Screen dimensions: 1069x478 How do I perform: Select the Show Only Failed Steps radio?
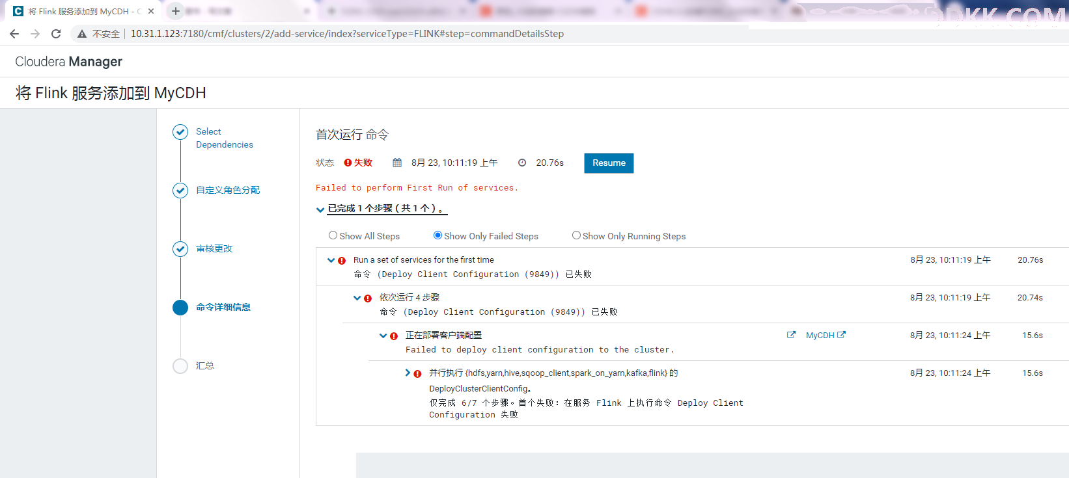point(437,235)
